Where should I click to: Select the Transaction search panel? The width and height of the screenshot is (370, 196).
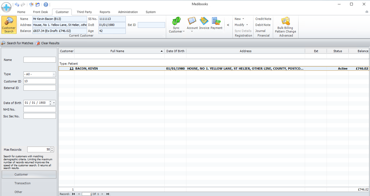[22, 183]
